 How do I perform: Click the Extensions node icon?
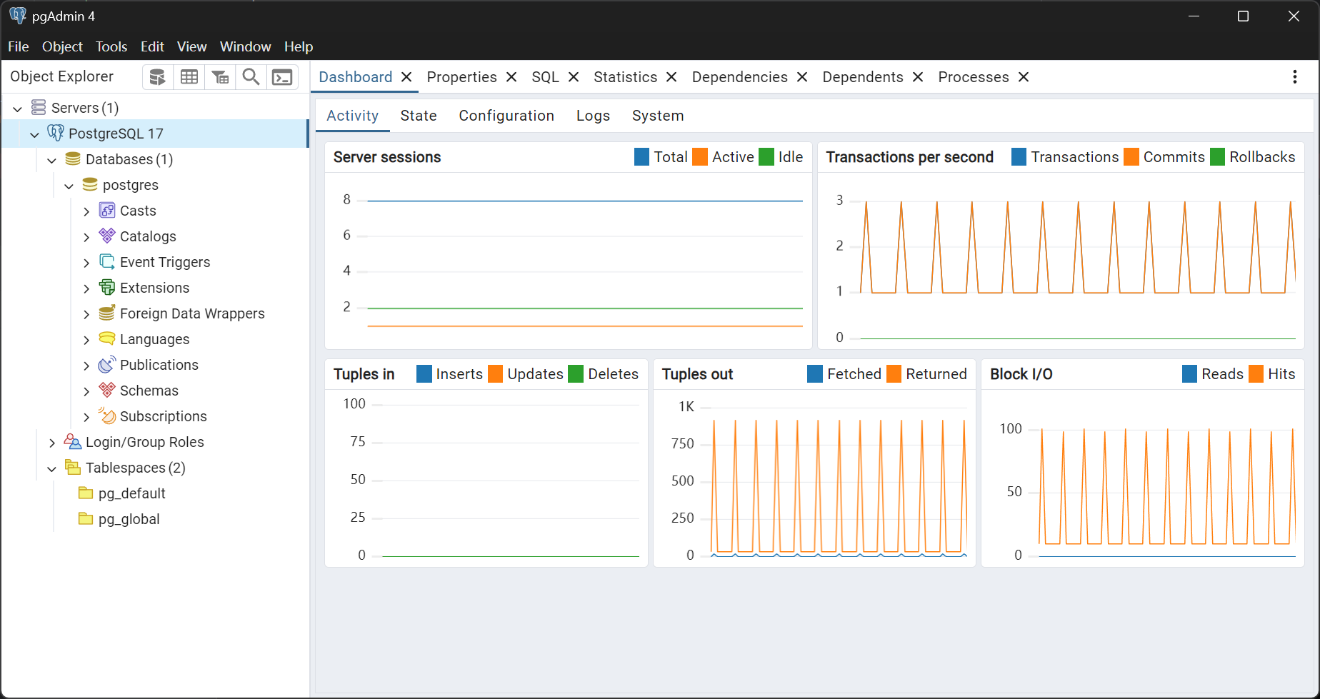coord(107,288)
